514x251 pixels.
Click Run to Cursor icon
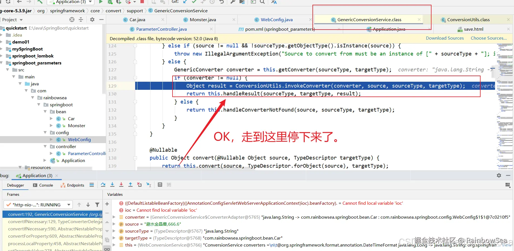click(149, 185)
